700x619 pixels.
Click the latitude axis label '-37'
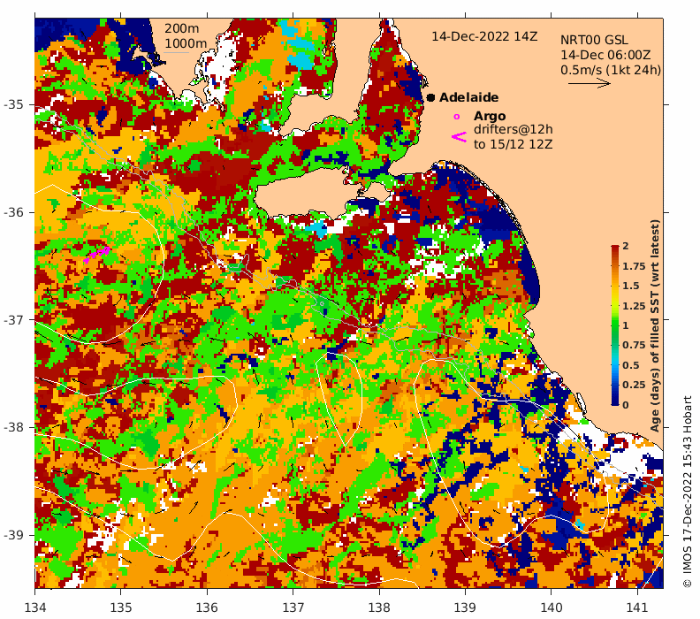(x=13, y=320)
